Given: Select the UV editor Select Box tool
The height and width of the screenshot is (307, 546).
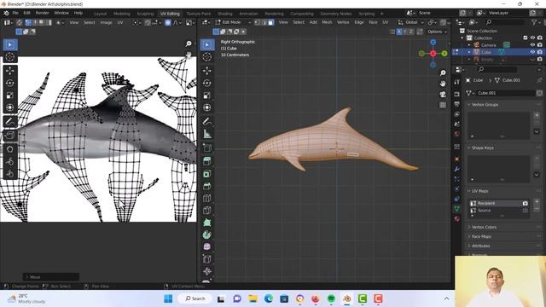Looking at the screenshot, I should click(x=10, y=45).
